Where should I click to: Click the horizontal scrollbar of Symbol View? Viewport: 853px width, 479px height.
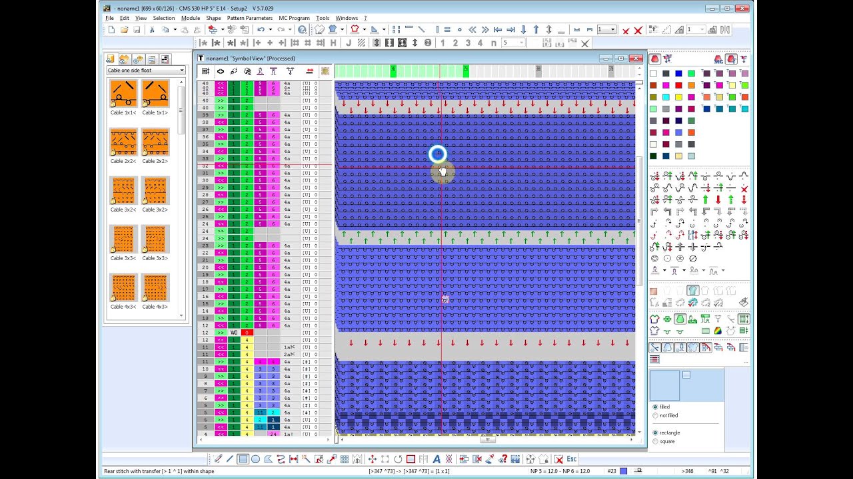pyautogui.click(x=487, y=439)
